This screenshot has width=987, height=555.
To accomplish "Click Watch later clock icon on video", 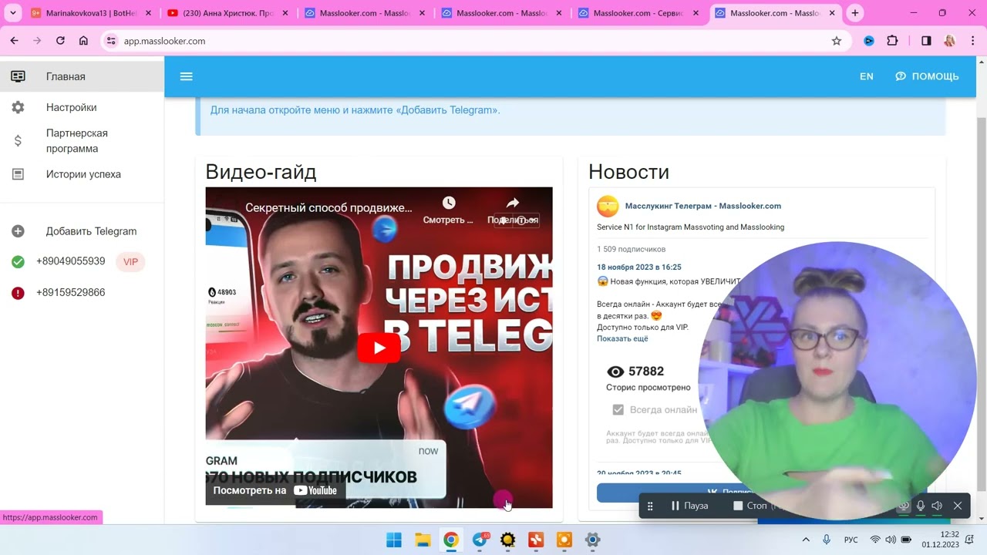I will (x=449, y=203).
